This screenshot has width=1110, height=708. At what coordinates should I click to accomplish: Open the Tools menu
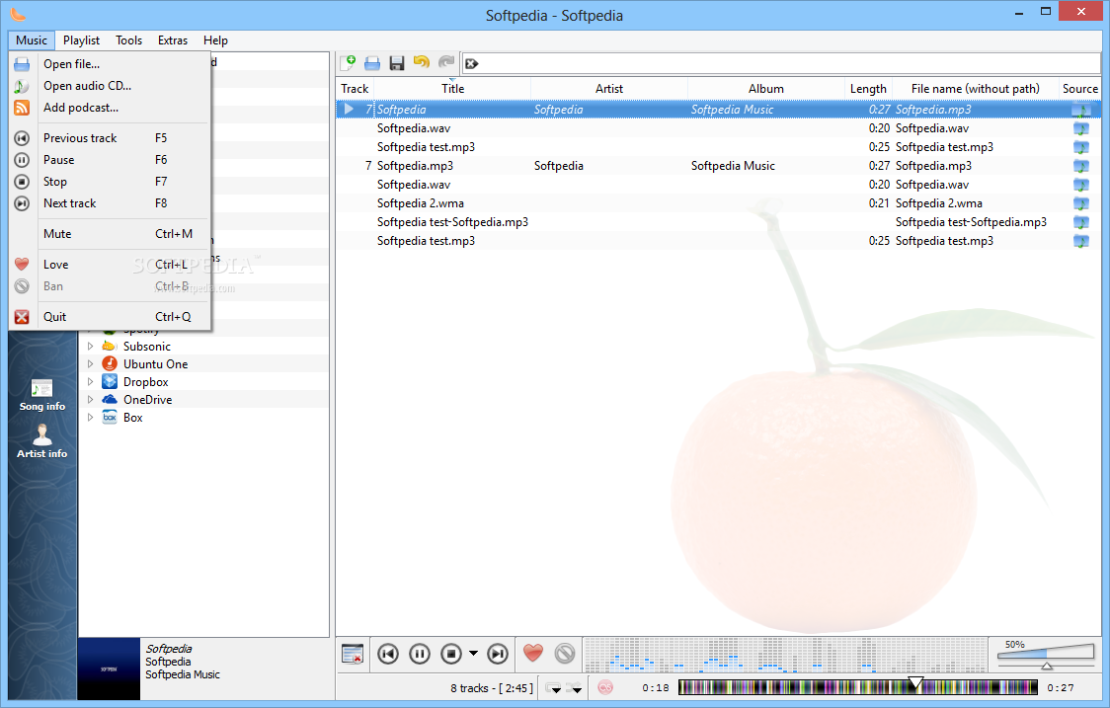(x=128, y=40)
